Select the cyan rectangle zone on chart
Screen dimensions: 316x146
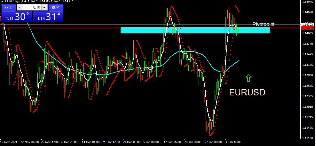coord(195,30)
